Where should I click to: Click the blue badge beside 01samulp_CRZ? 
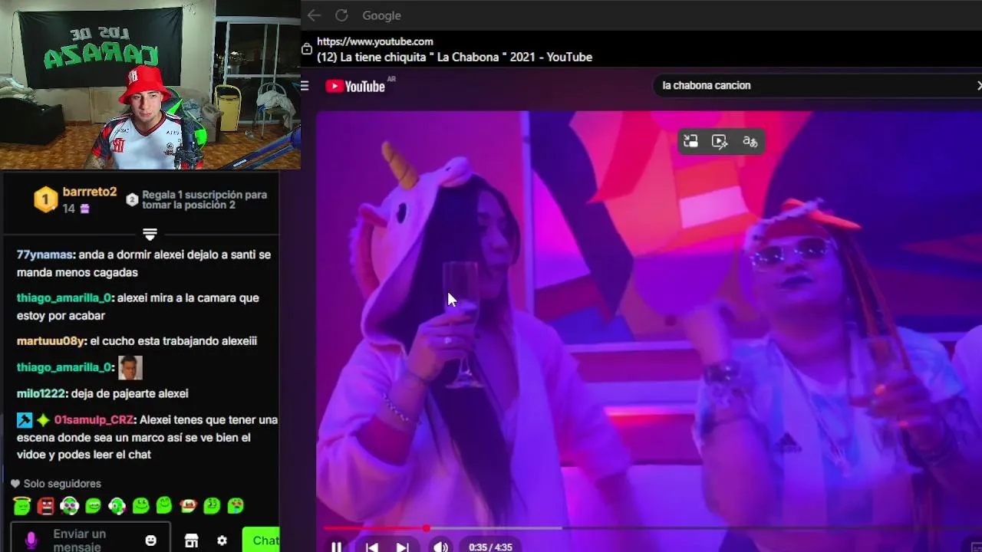tap(25, 420)
